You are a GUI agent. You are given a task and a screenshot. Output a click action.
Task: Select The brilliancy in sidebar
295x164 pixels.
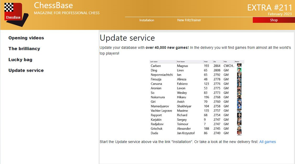[x=24, y=49]
